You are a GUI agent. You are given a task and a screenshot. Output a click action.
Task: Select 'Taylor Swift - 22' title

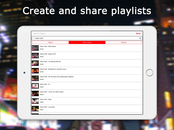coord(45,84)
